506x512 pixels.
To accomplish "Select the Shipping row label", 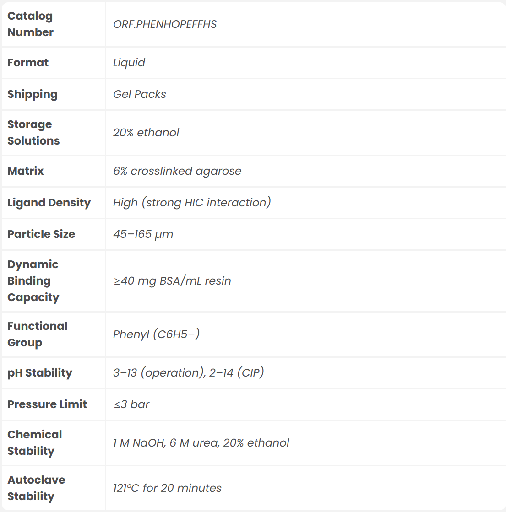I will 33,94.
